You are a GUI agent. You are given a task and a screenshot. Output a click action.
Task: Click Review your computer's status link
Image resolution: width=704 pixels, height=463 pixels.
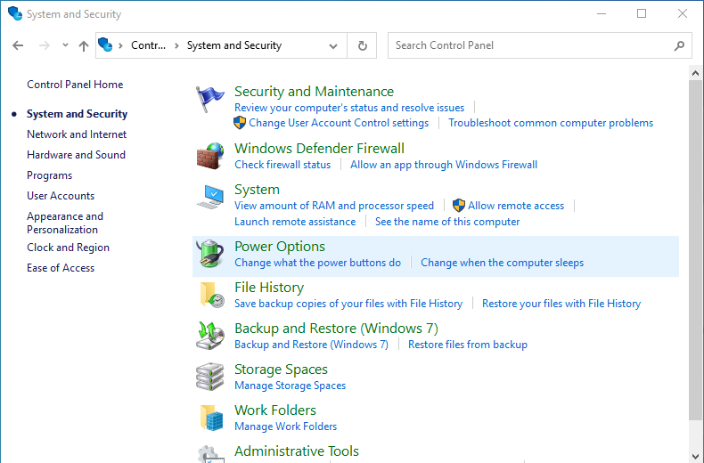[x=349, y=108]
